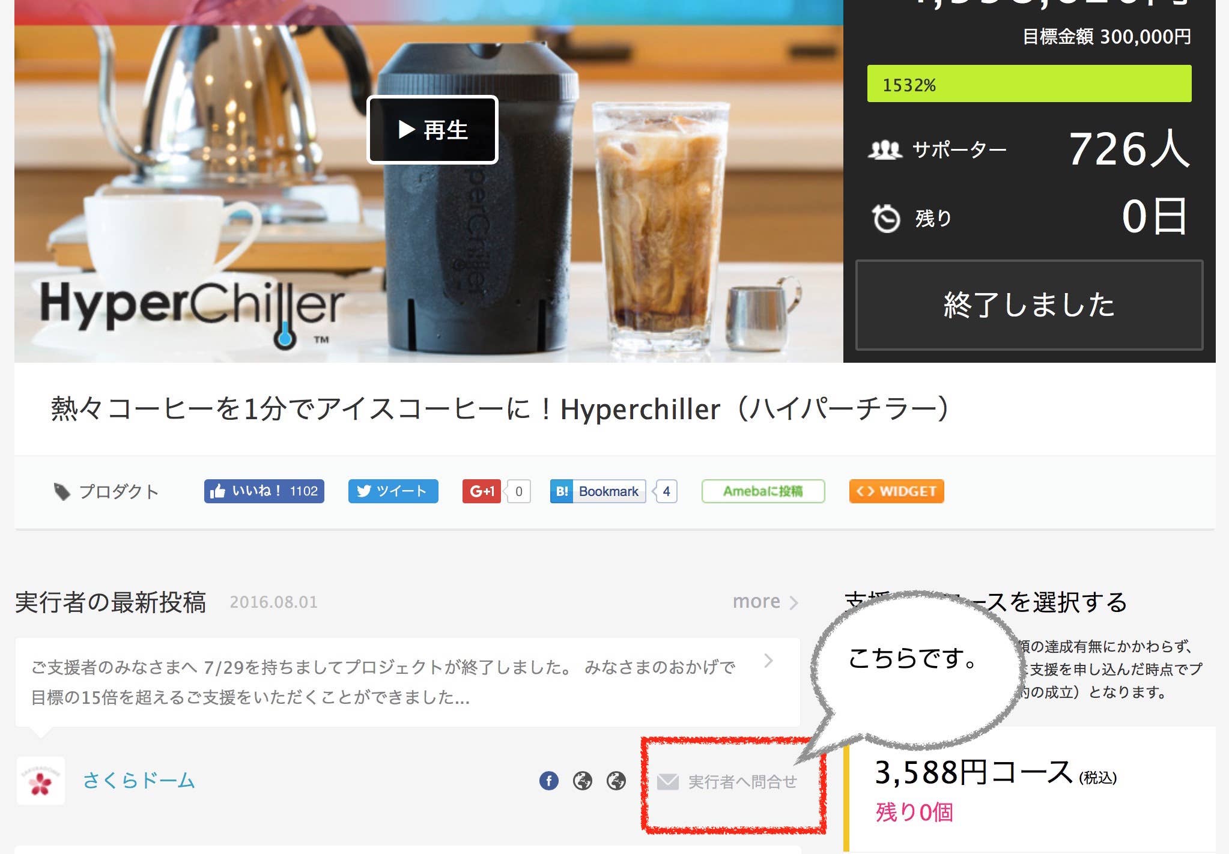The height and width of the screenshot is (854, 1229).
Task: Open the latest post arrow chevron
Action: click(x=768, y=661)
